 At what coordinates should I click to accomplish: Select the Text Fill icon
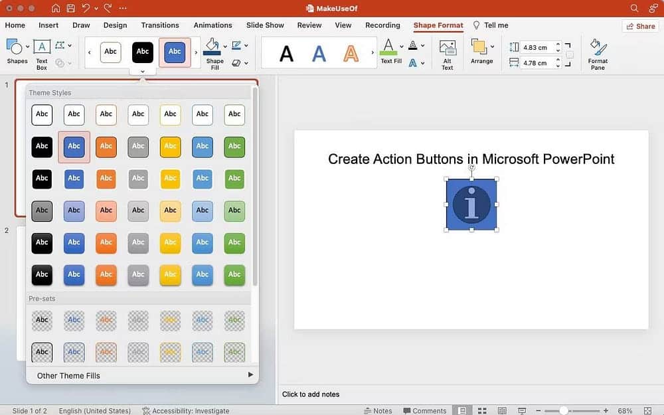pos(390,48)
